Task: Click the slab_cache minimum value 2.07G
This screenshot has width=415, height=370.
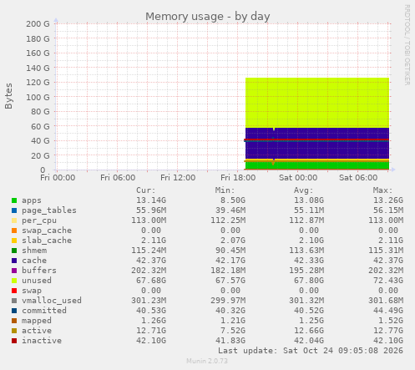Action: [x=232, y=241]
